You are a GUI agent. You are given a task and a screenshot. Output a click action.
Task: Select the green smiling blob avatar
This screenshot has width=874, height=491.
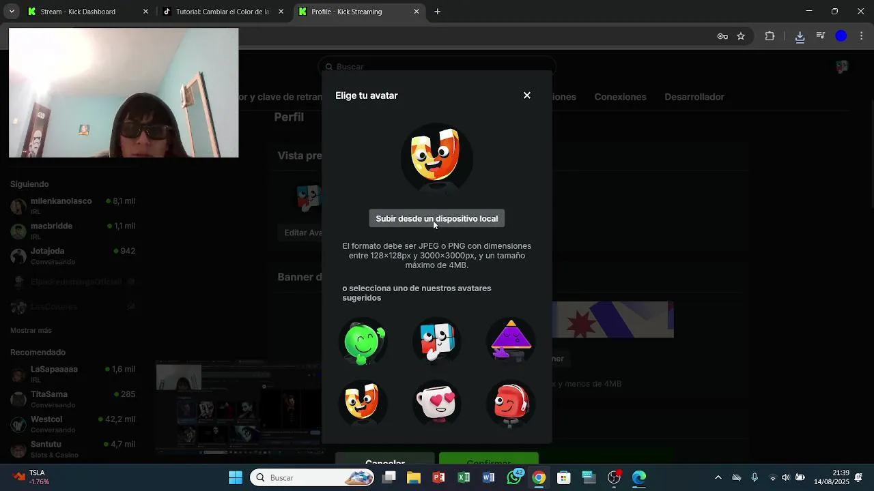pos(363,342)
